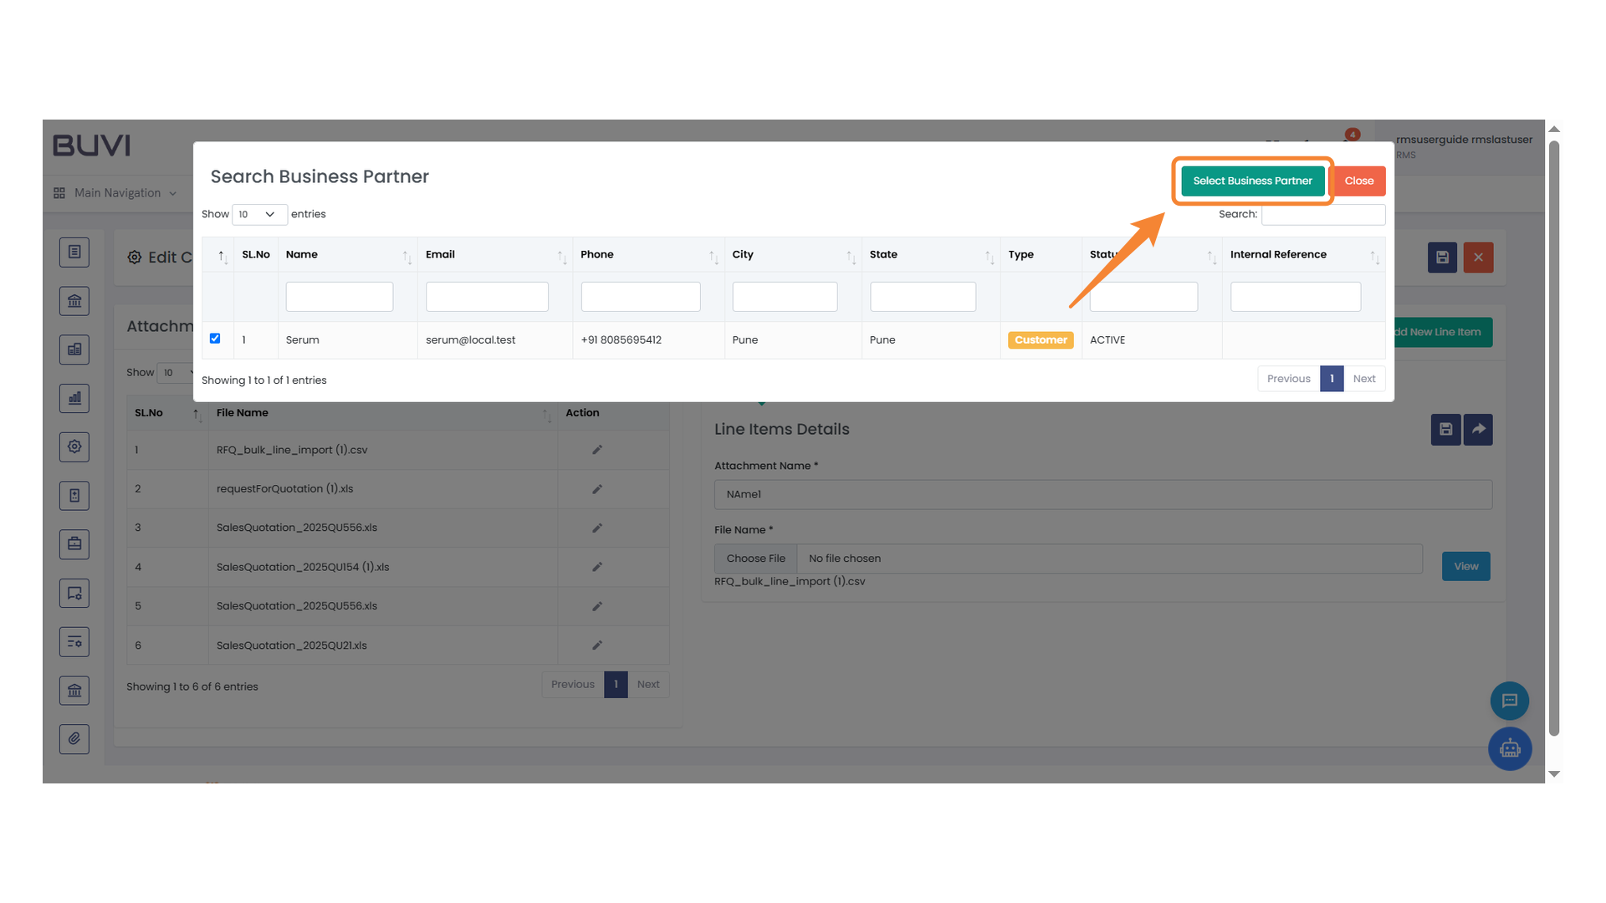Click Choose File under File Name
This screenshot has height=903, width=1606.
[754, 558]
